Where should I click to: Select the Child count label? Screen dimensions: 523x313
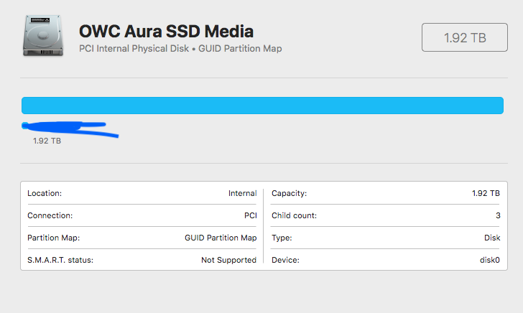[294, 215]
